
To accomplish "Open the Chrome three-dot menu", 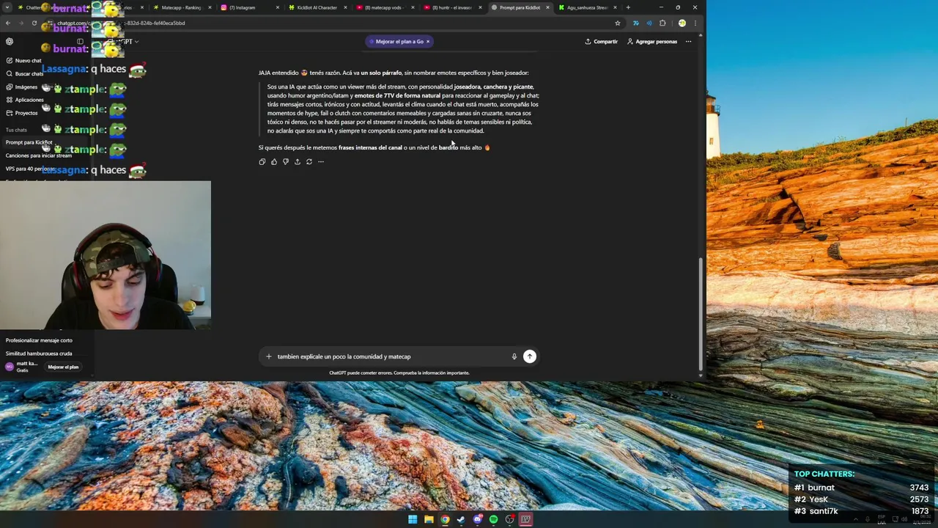I will tap(695, 23).
